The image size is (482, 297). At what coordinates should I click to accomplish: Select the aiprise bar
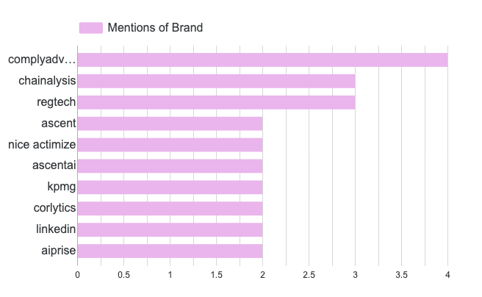point(170,251)
